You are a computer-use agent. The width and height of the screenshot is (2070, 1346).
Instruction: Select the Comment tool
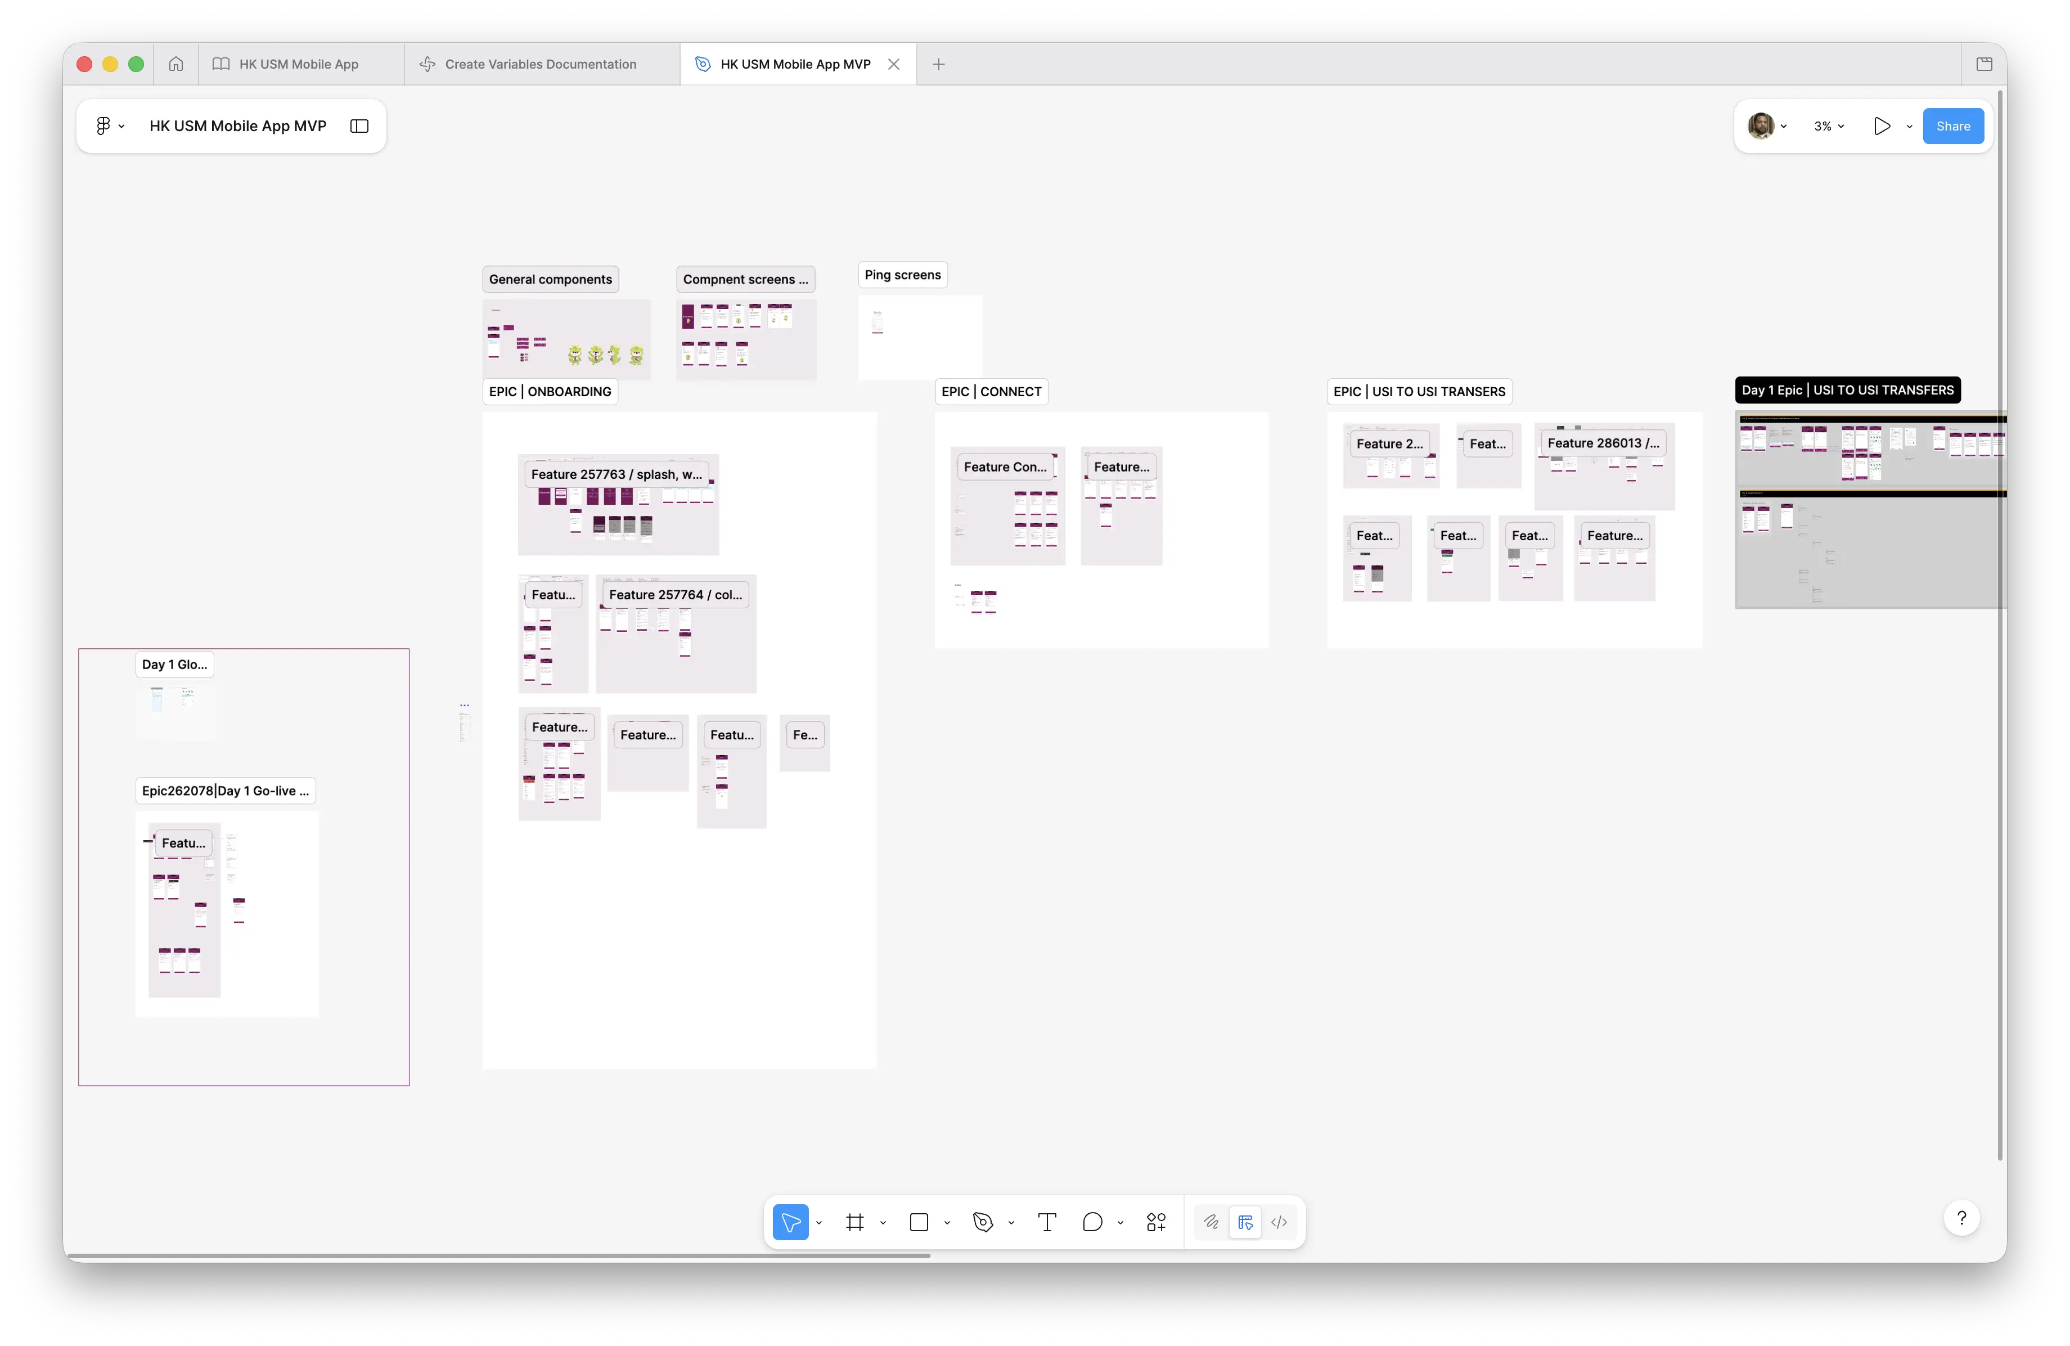point(1092,1222)
